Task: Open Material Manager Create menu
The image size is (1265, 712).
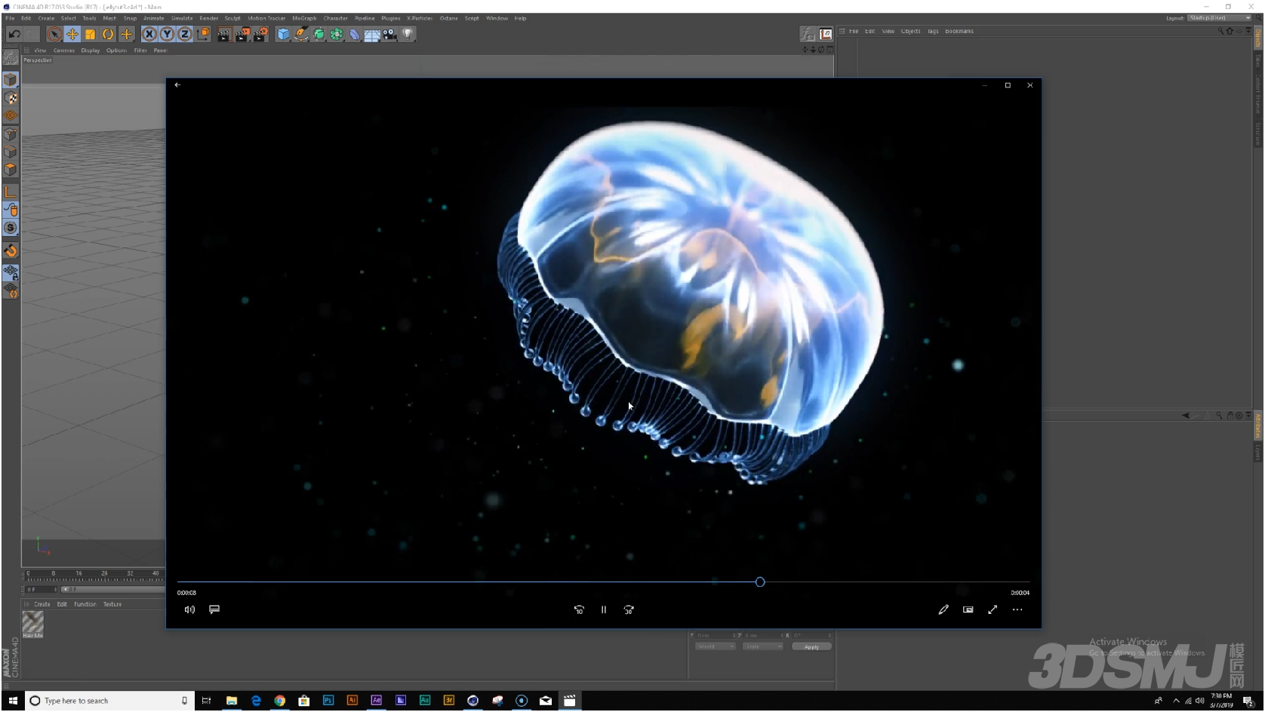Action: (x=42, y=604)
